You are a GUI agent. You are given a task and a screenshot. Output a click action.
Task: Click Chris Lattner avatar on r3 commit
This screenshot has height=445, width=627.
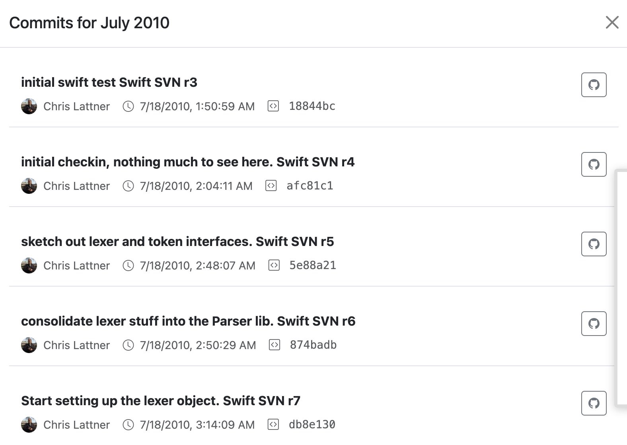click(x=29, y=106)
